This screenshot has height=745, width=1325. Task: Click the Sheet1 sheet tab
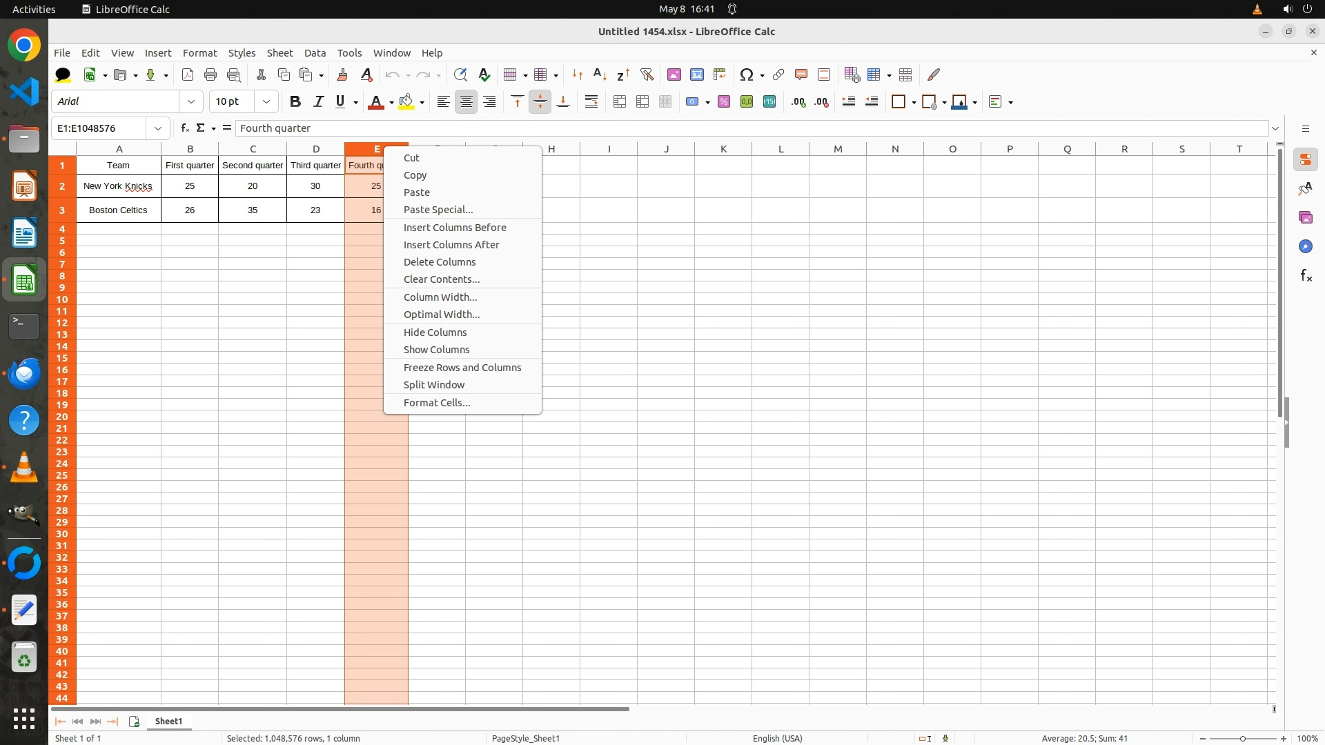168,722
